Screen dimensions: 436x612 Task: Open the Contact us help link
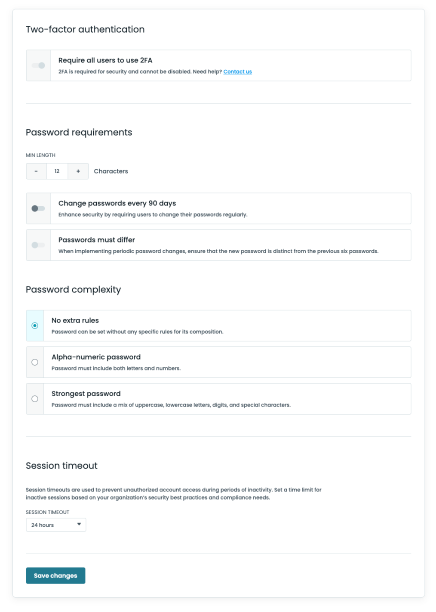[x=237, y=72]
